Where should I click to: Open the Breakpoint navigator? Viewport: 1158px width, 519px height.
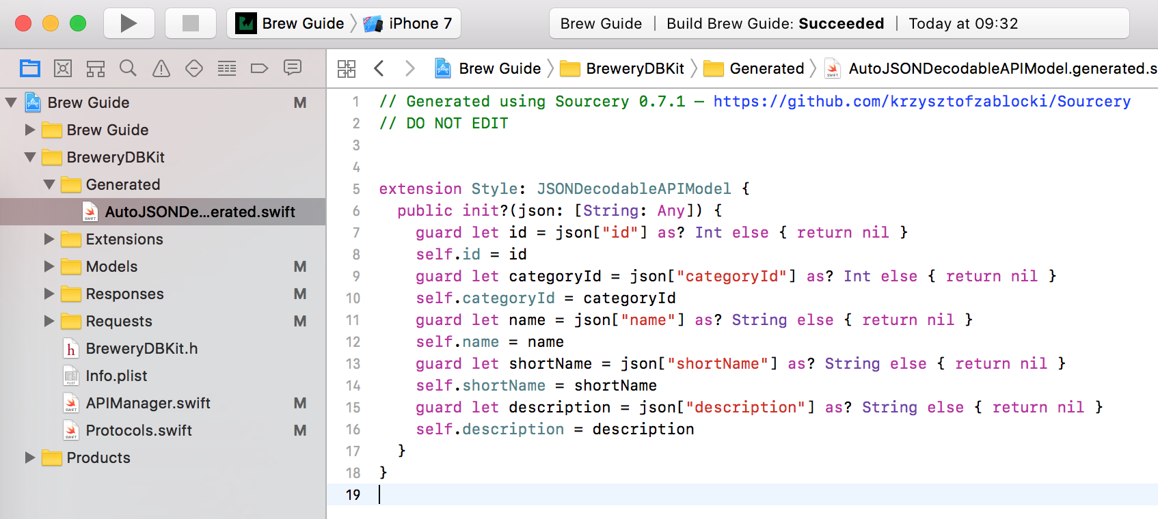(x=260, y=68)
